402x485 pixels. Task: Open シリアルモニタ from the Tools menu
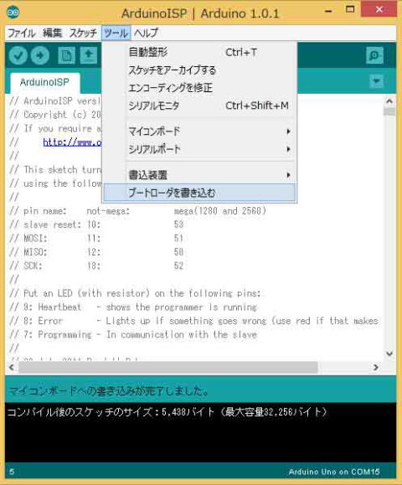point(199,106)
